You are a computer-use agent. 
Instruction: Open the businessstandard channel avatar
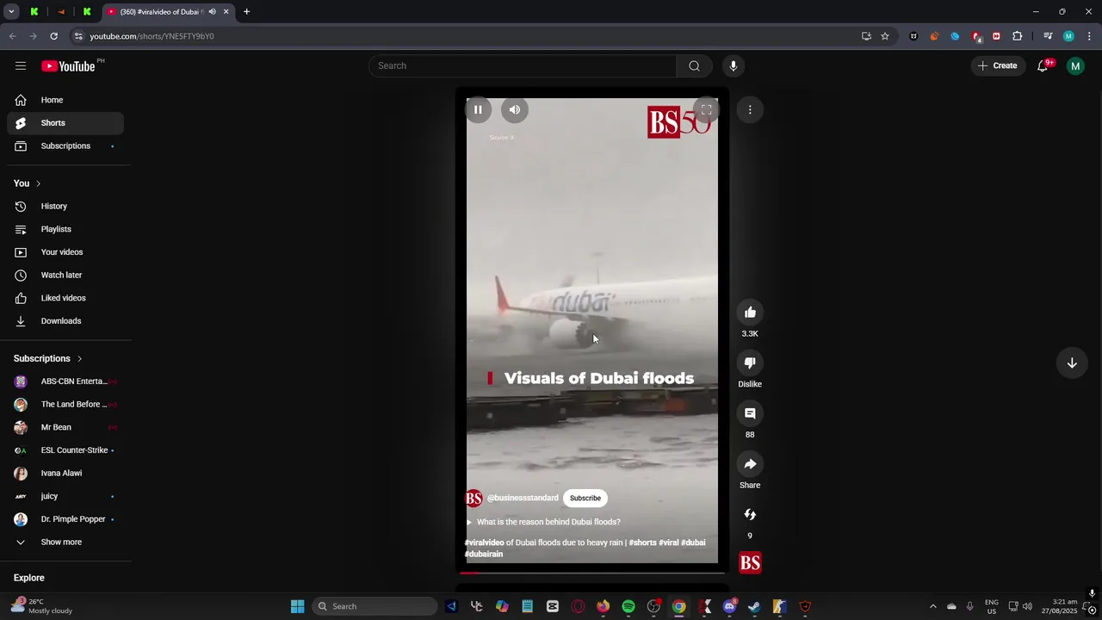(x=474, y=499)
